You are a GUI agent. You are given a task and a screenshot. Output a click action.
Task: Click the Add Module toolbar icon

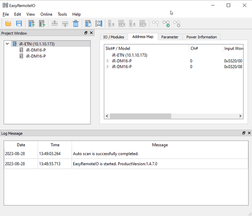(42, 23)
